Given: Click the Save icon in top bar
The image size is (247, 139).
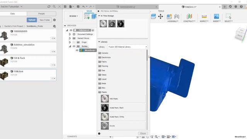Looking at the screenshot, I should pyautogui.click(x=78, y=7).
